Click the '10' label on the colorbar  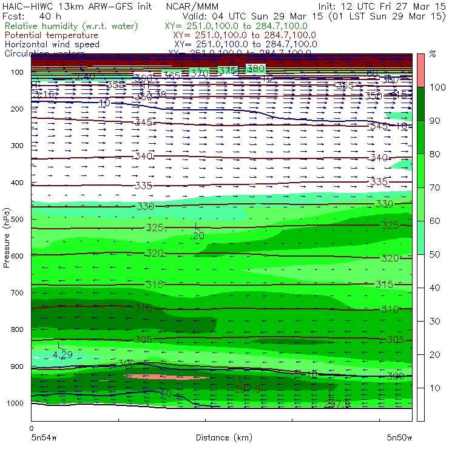click(434, 388)
